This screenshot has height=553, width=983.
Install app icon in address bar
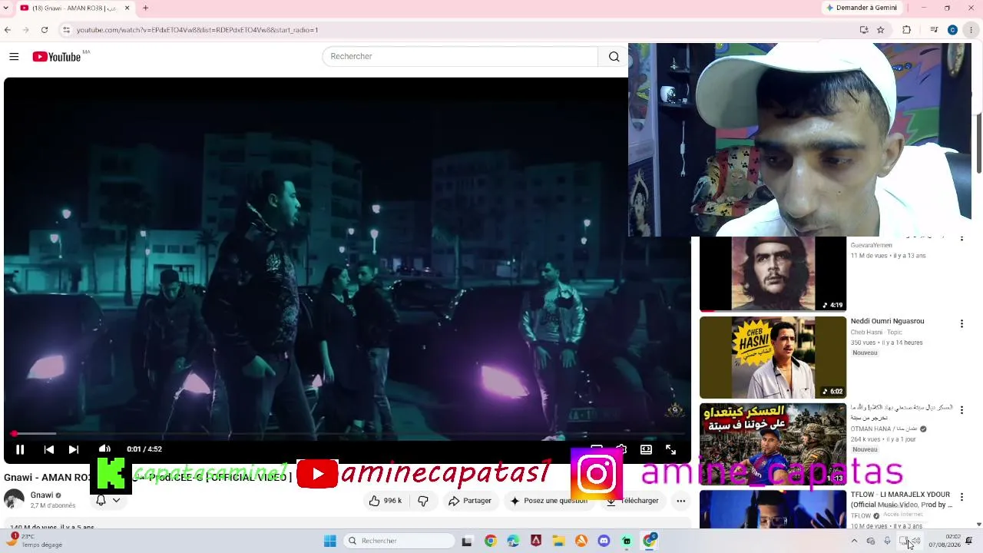click(x=864, y=30)
